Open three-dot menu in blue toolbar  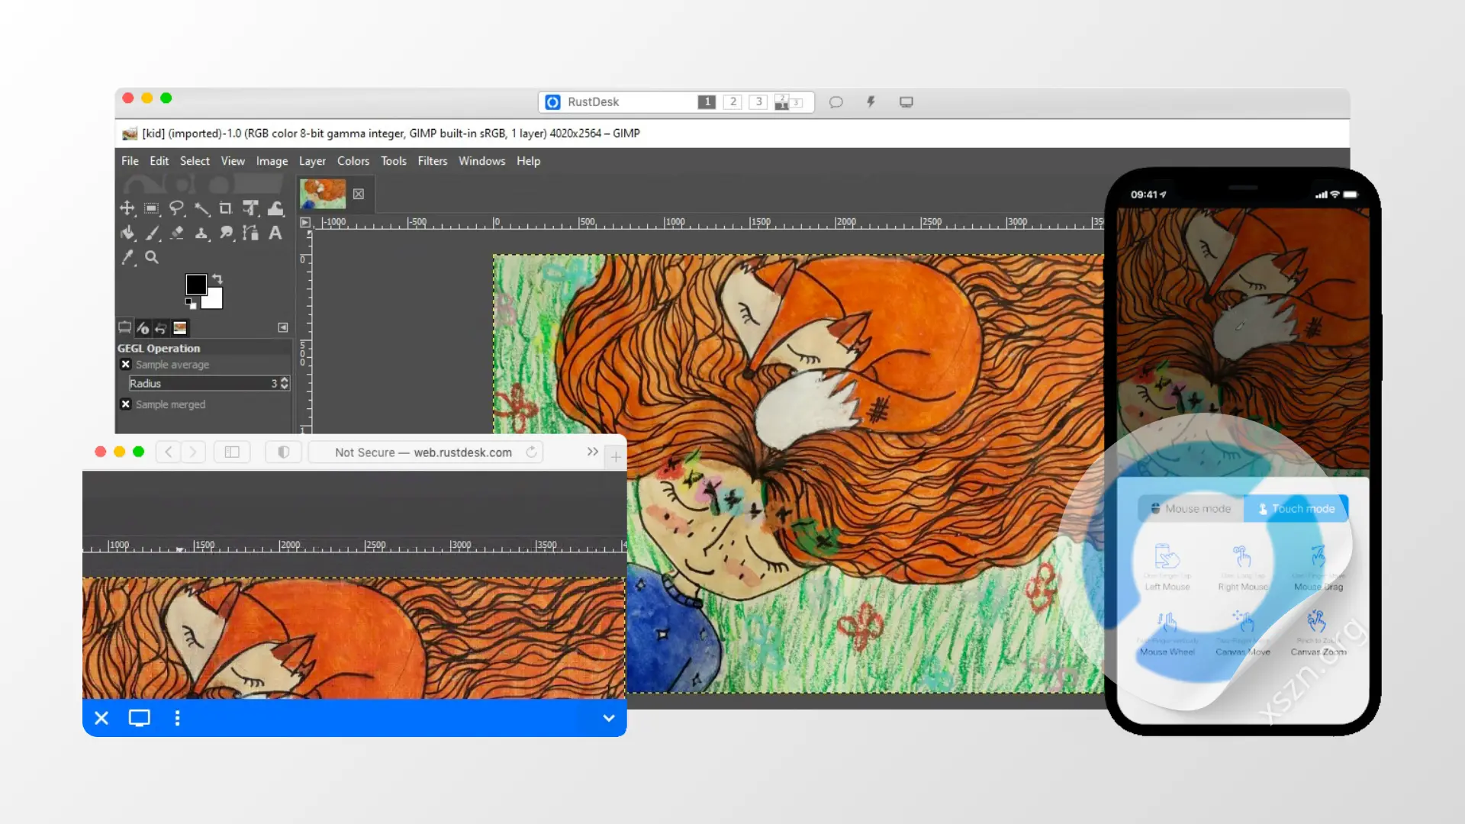click(177, 718)
